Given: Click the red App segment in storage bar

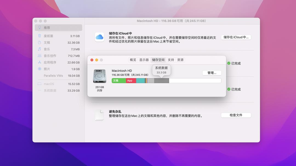Looking at the screenshot, I should (130, 80).
